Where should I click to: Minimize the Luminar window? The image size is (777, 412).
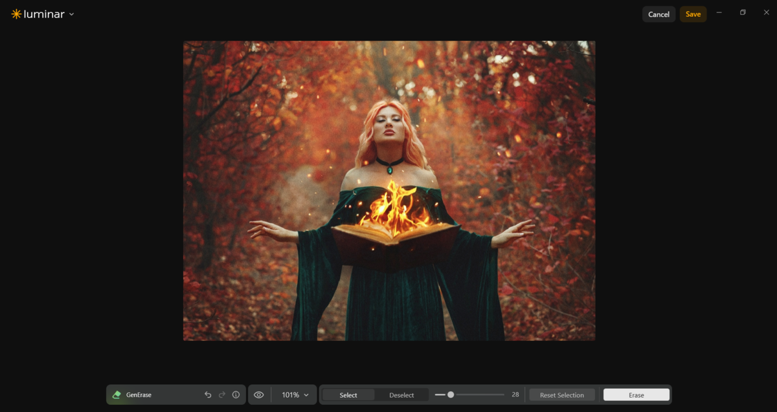tap(719, 12)
